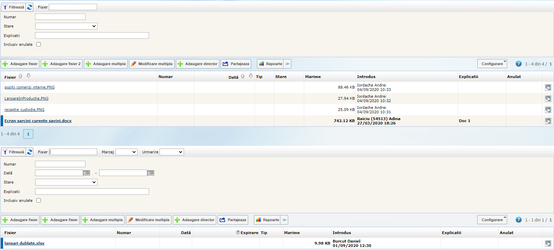
Task: Open the Marcaj dropdown
Action: pyautogui.click(x=126, y=152)
